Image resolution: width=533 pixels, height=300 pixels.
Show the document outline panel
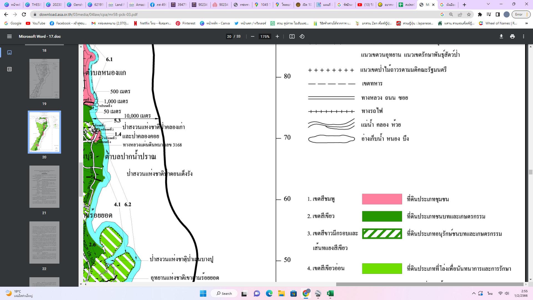point(9,69)
